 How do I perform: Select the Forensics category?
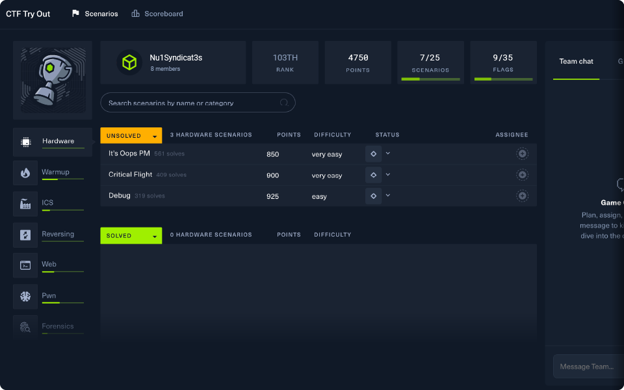49,327
